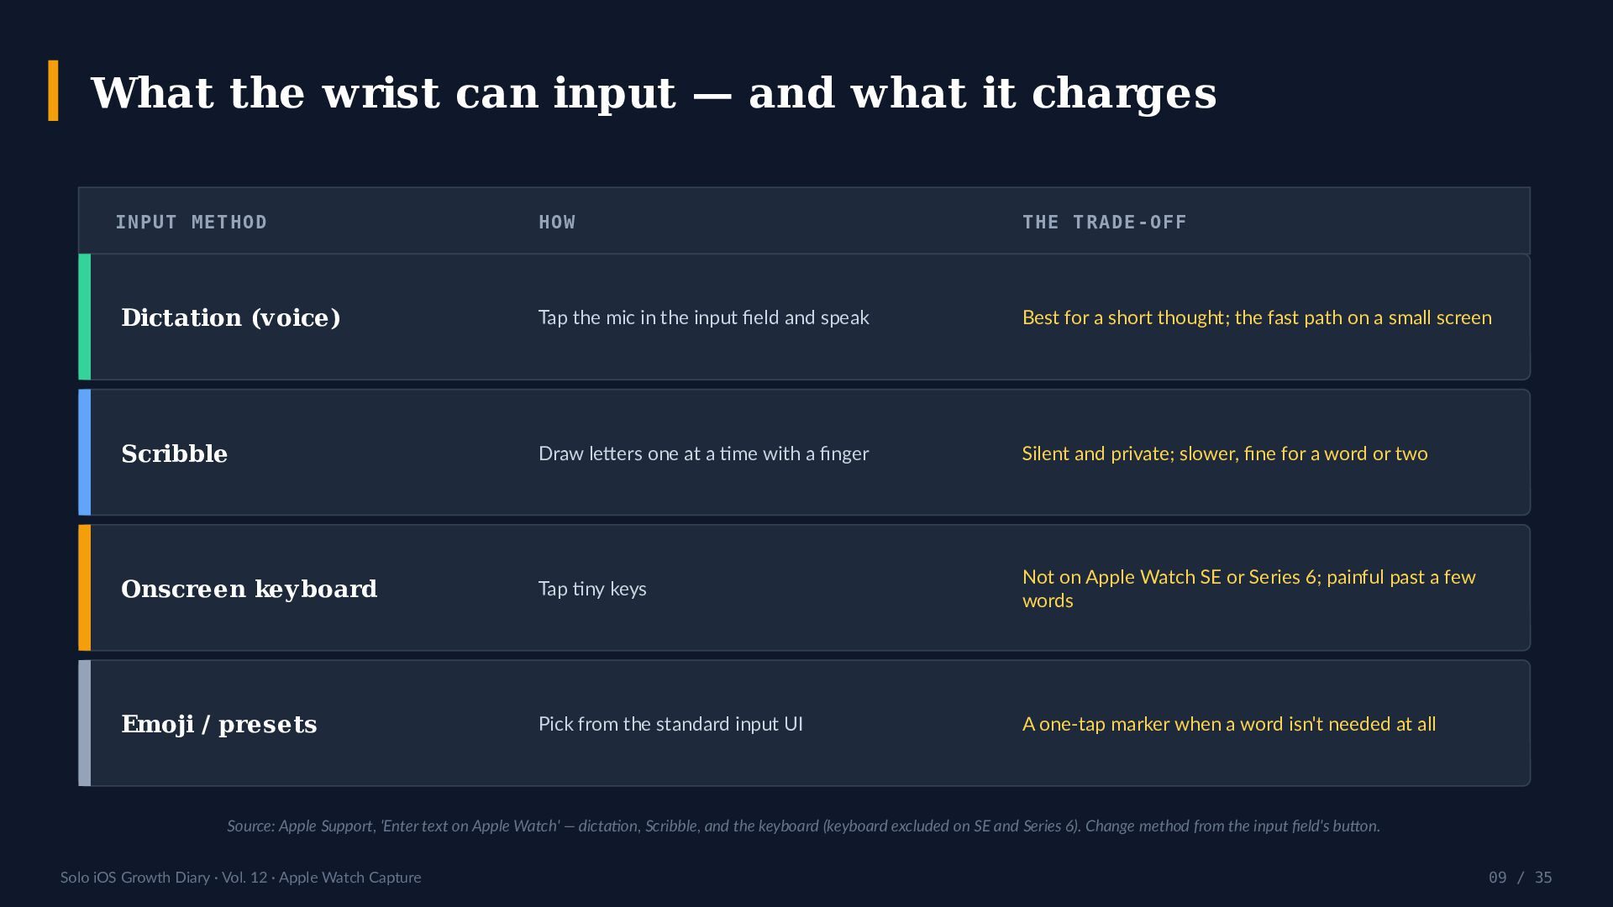Click the 09 / 35 page number
The width and height of the screenshot is (1613, 907).
tap(1520, 878)
